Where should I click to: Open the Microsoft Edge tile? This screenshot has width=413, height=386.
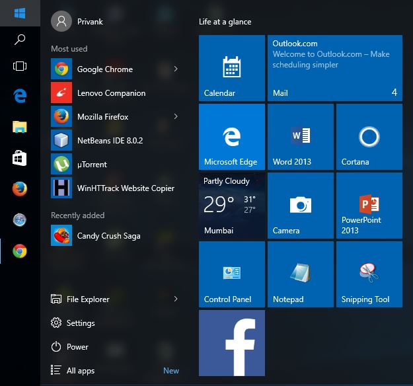232,137
